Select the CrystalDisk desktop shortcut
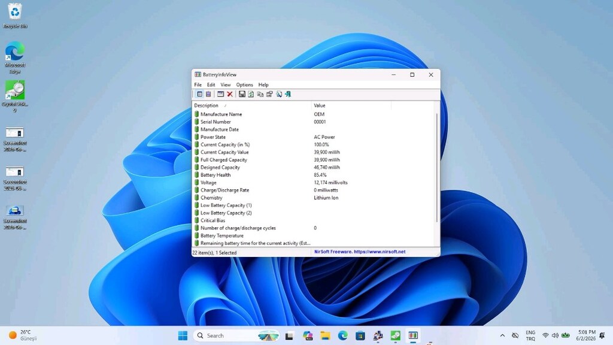 pyautogui.click(x=15, y=96)
